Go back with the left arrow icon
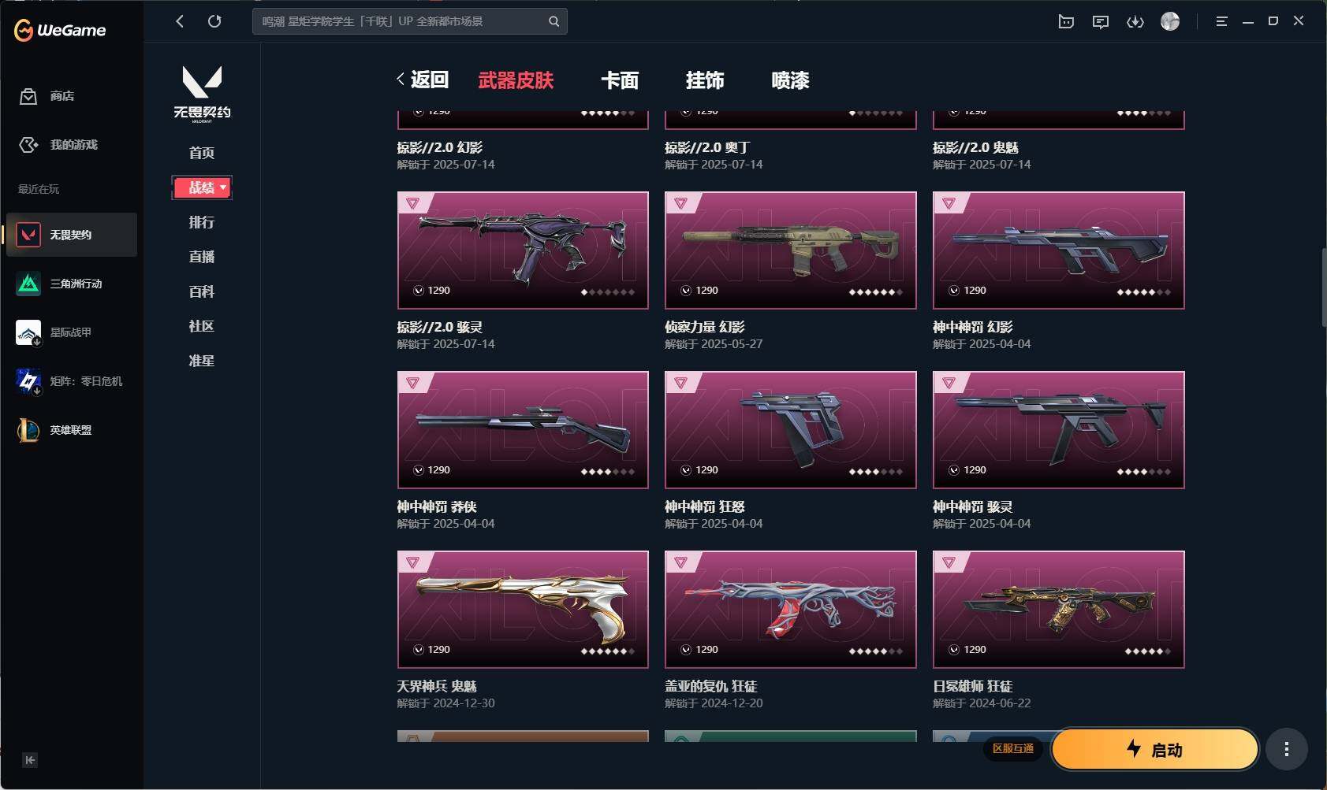The height and width of the screenshot is (790, 1327). [x=180, y=21]
